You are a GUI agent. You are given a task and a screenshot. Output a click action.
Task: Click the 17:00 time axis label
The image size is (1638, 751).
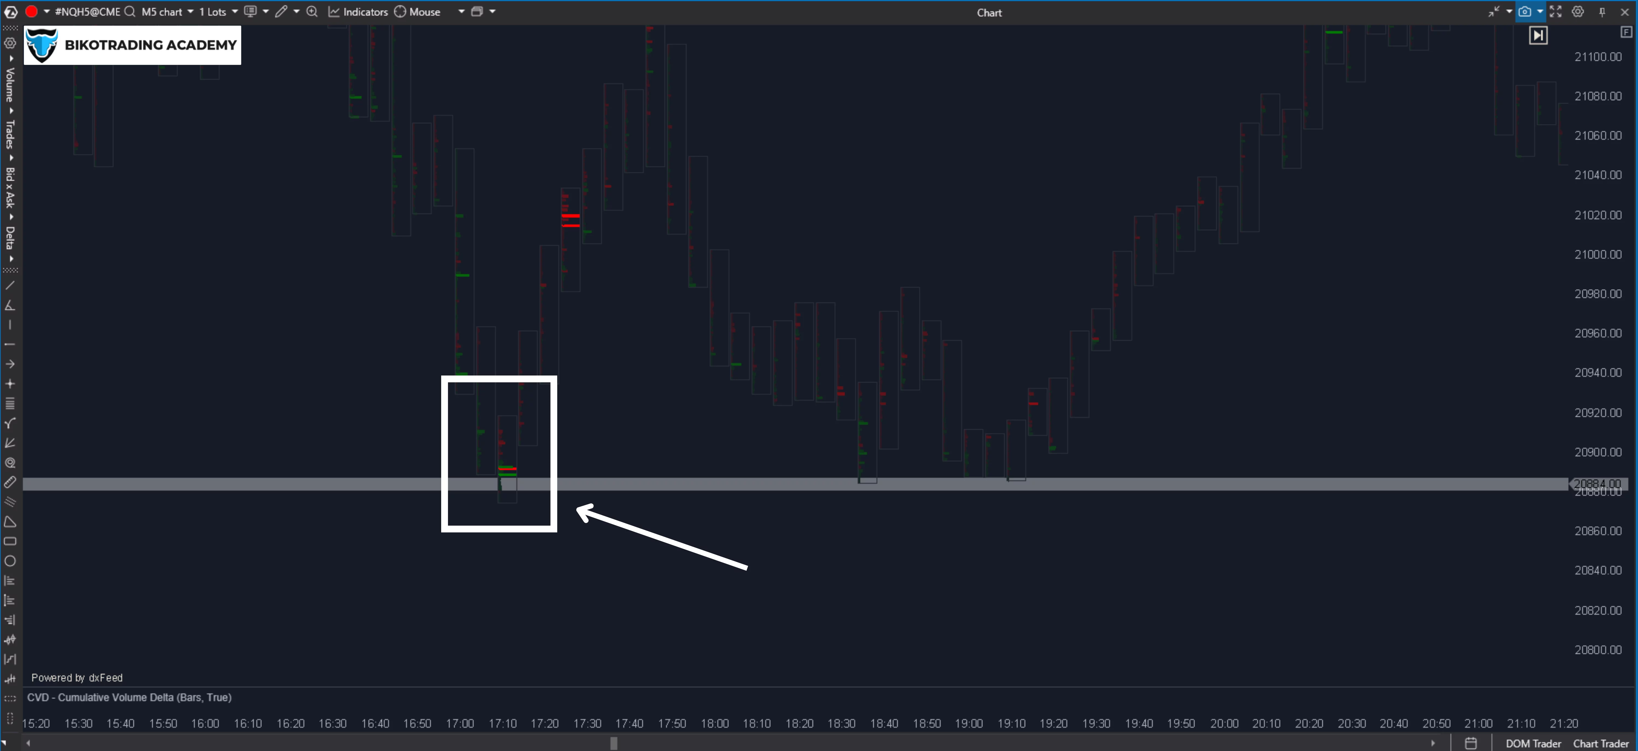pyautogui.click(x=460, y=724)
